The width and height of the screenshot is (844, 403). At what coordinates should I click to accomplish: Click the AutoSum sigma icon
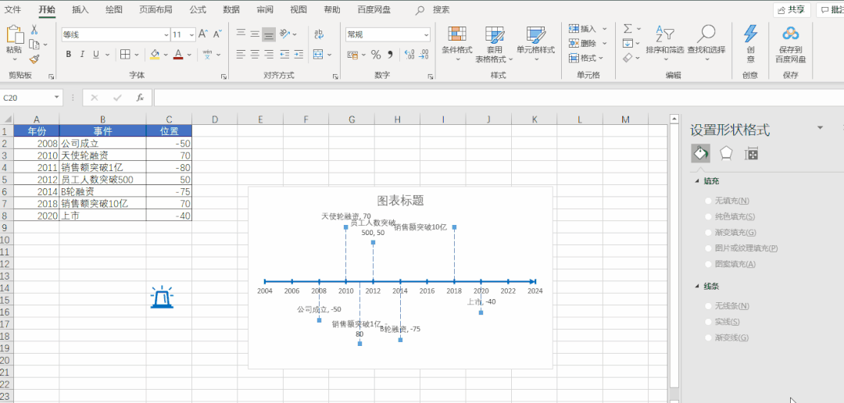pos(628,29)
